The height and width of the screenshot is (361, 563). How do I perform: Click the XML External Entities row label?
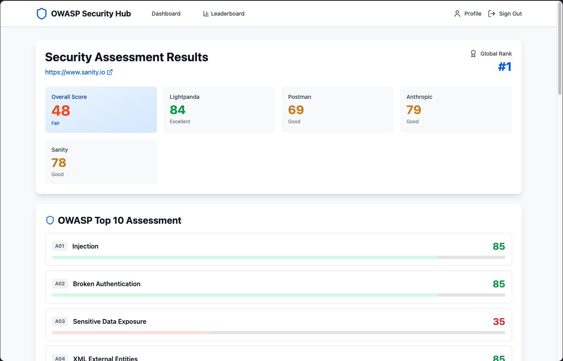(x=105, y=358)
